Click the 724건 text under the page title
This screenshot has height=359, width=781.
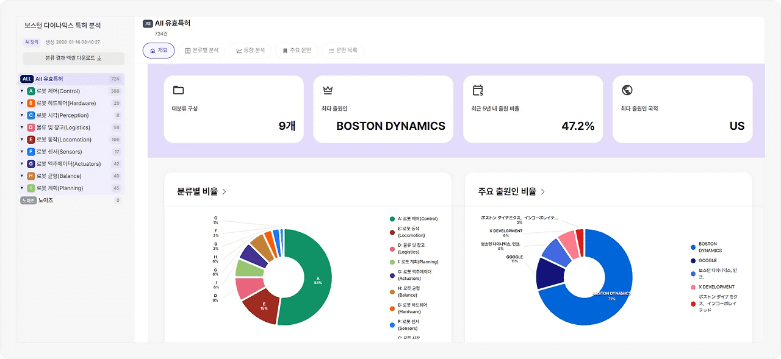point(161,34)
